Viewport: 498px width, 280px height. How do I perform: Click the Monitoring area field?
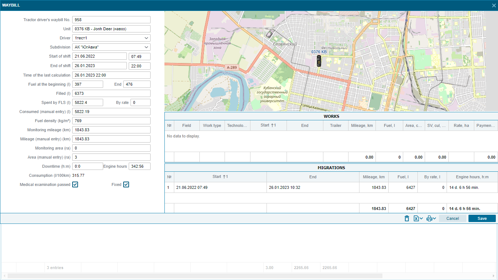pyautogui.click(x=111, y=148)
